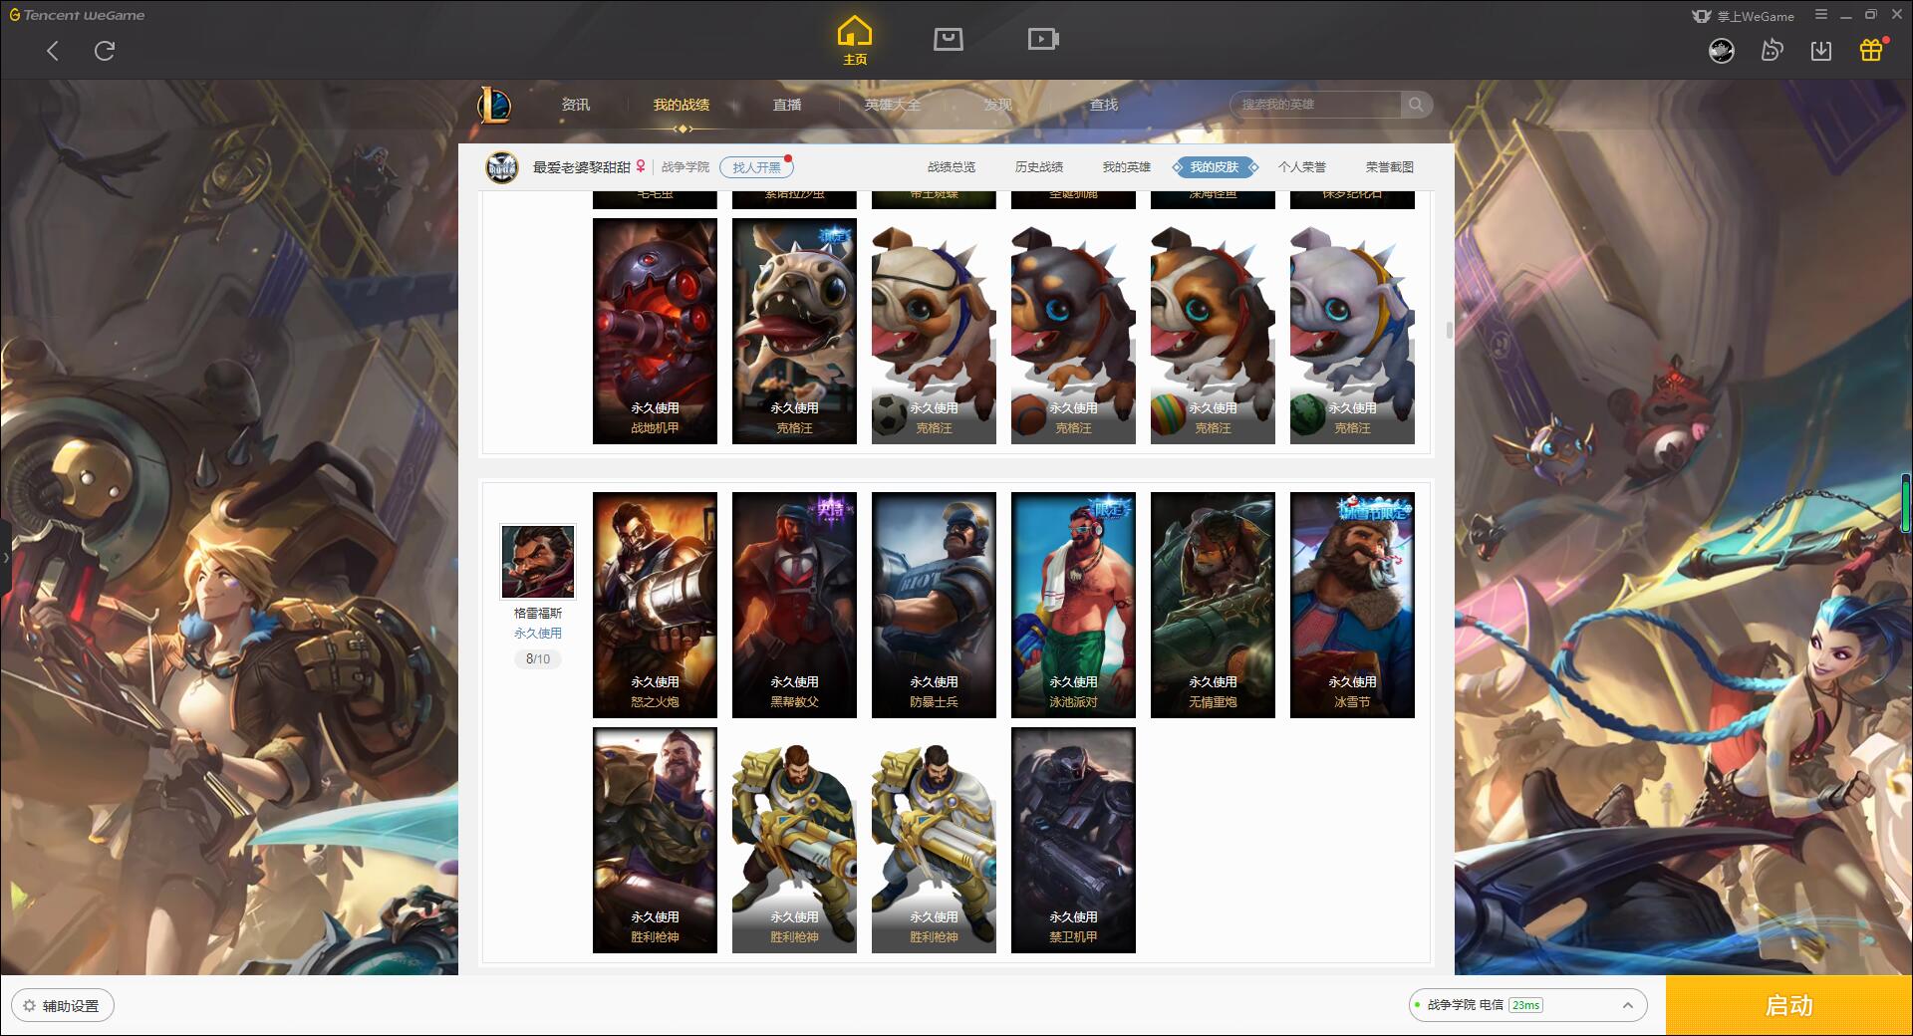Select the 我的皮肤 sub-tab
This screenshot has height=1036, width=1913.
(1215, 167)
